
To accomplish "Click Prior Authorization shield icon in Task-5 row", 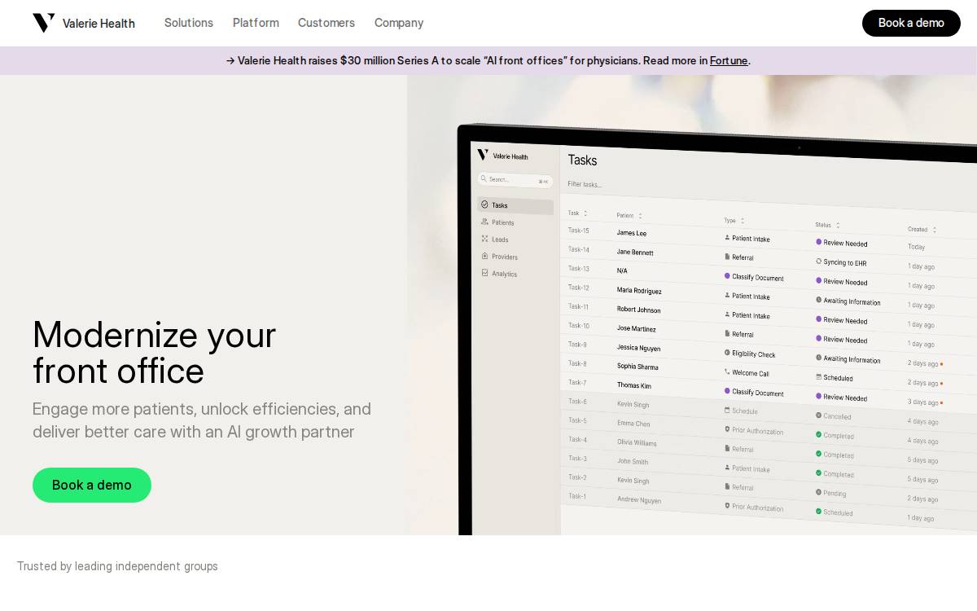I will click(727, 429).
